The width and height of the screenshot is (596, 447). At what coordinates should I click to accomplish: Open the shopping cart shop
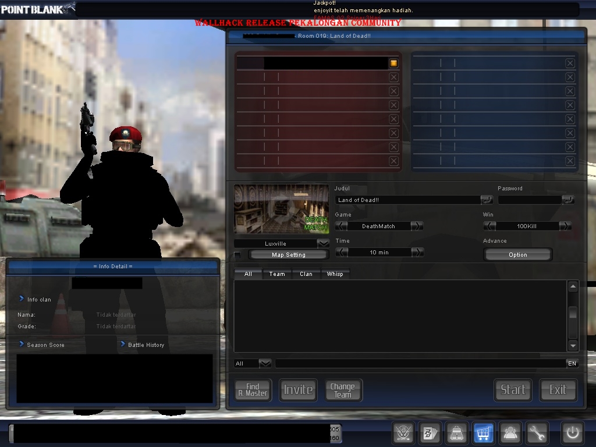point(483,432)
